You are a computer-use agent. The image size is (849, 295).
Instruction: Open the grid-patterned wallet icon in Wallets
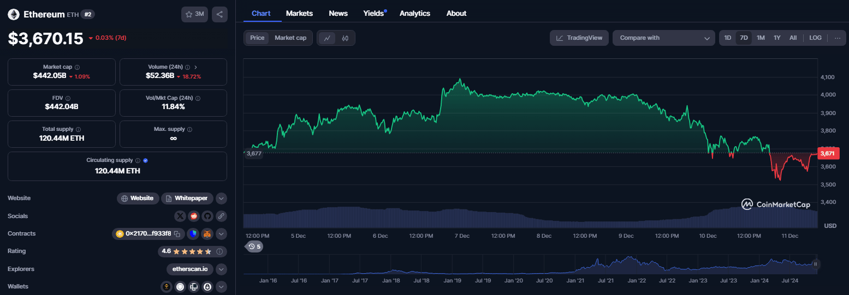pos(193,286)
